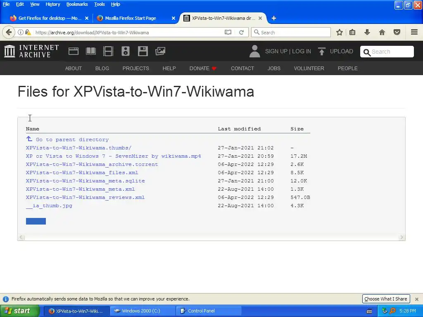Focus the Internet Archive Search field
Viewport: 423px width, 317px height.
pyautogui.click(x=387, y=52)
